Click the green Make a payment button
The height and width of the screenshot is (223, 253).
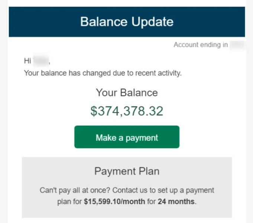tap(127, 137)
